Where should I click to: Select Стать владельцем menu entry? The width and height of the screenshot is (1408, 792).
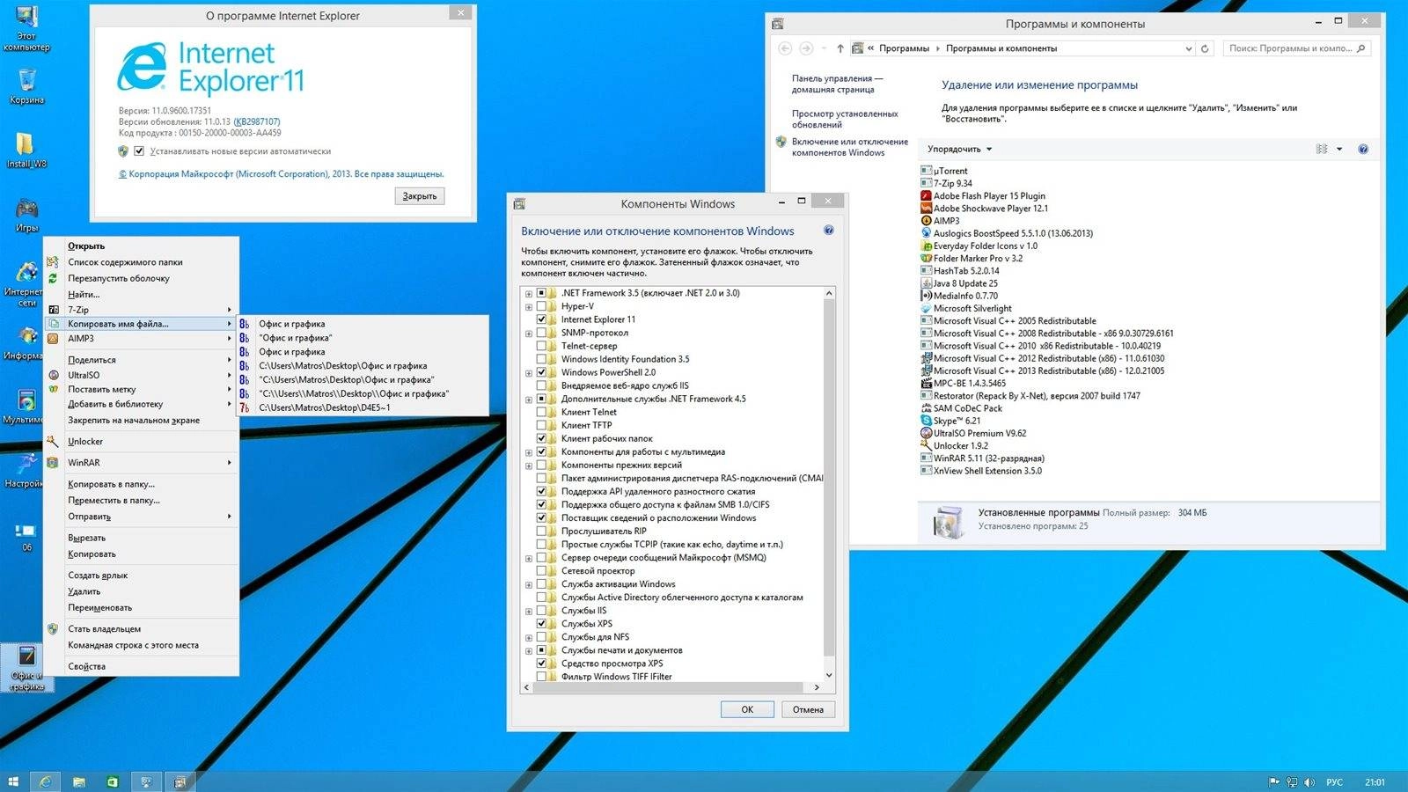pos(141,628)
